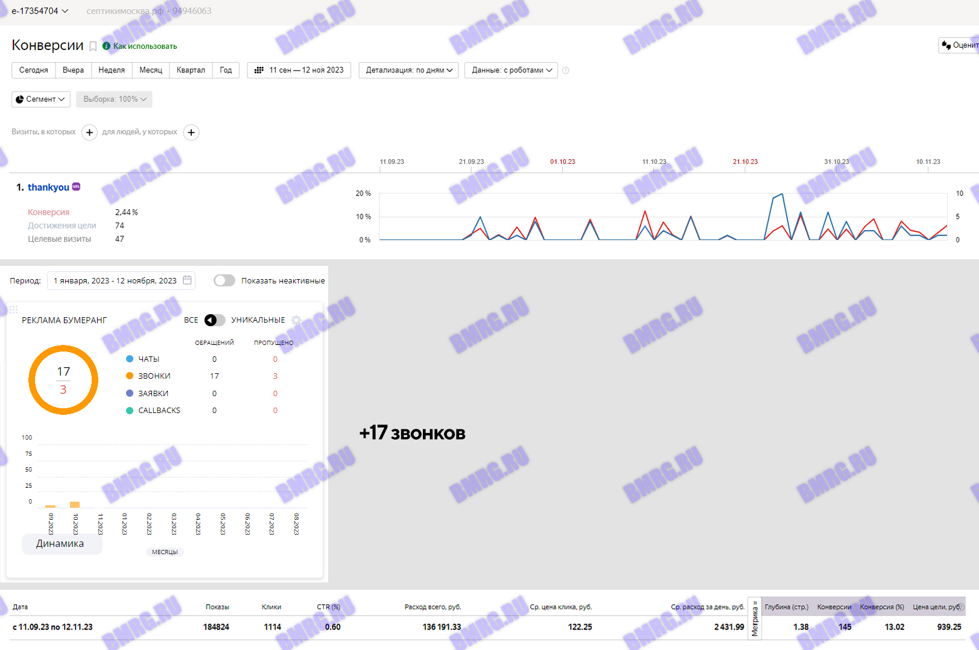Open the Данные: с роботами dropdown
Viewport: 979px width, 650px height.
click(x=511, y=71)
